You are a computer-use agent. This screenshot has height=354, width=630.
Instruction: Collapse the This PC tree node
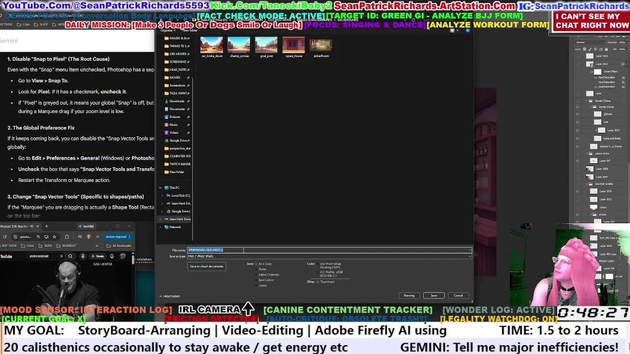(x=160, y=187)
